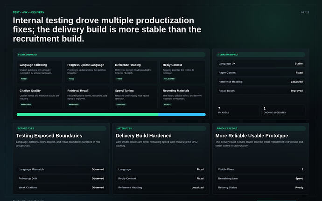Click the green portion of progress bar

(87, 115)
